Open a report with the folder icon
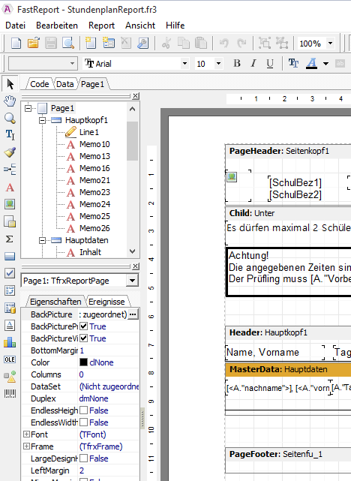351x481 pixels. 34,43
